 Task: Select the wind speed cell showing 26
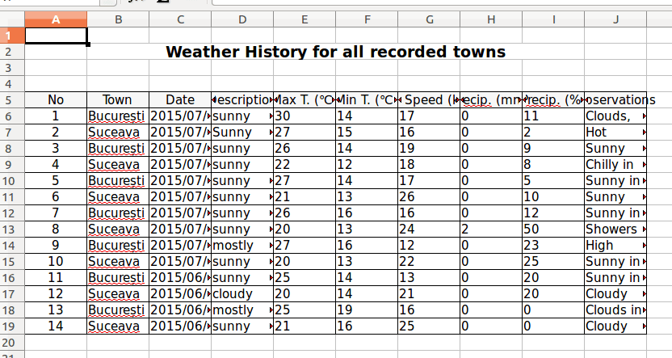click(x=428, y=197)
